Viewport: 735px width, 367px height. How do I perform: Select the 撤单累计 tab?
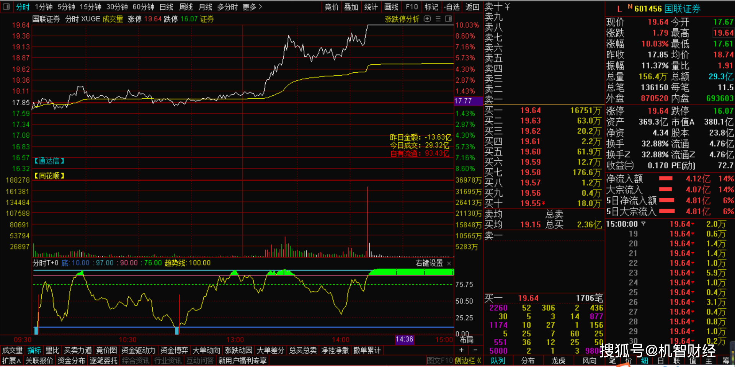coord(367,350)
